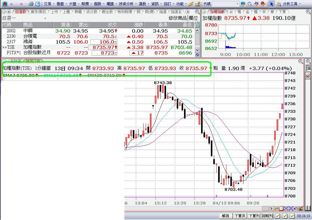Click the lightning bolt quick-order icon
The image size is (312, 220).
(x=191, y=4)
